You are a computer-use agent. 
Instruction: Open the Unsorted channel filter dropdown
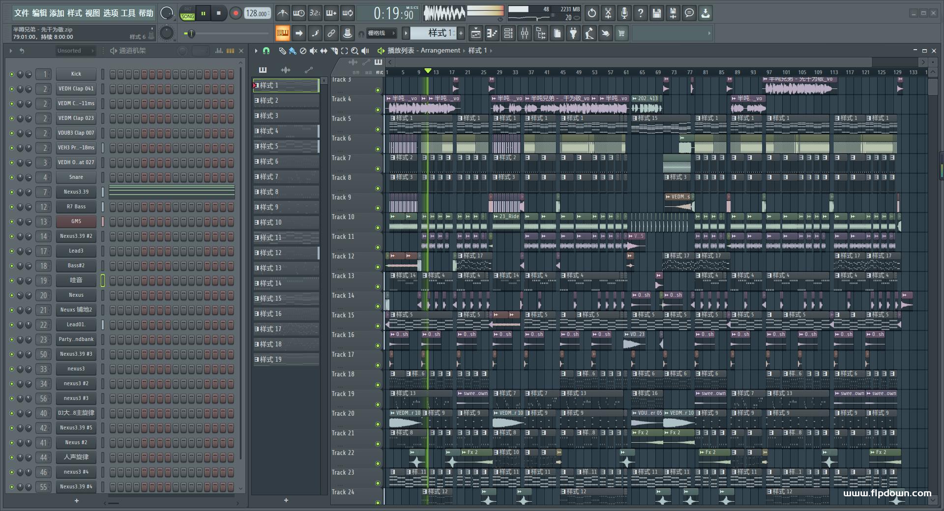click(x=75, y=51)
